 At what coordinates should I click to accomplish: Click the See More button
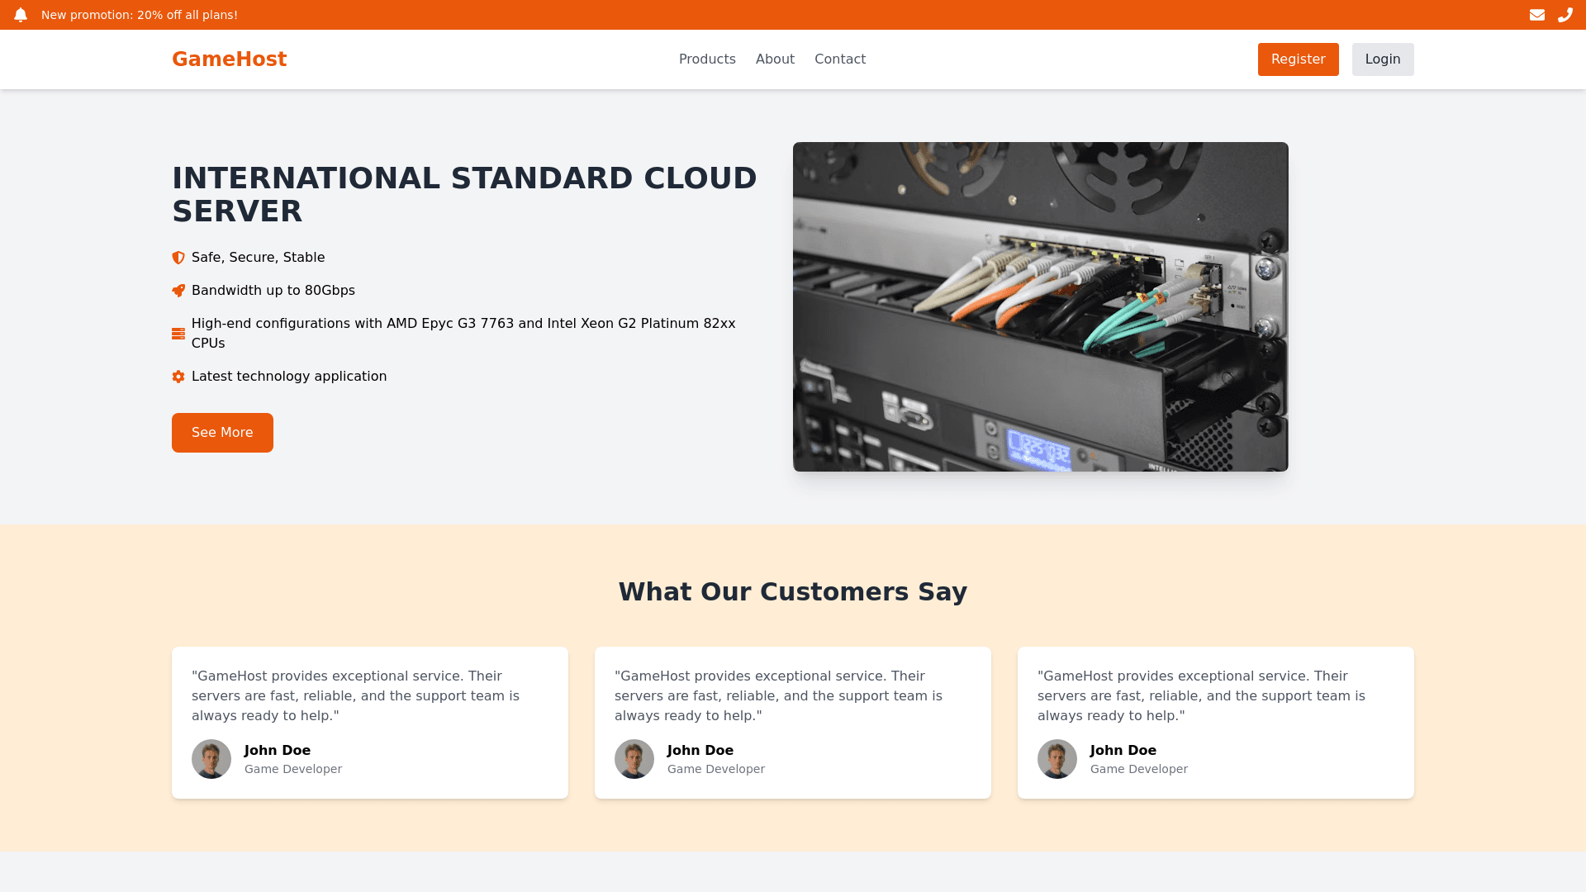(222, 433)
